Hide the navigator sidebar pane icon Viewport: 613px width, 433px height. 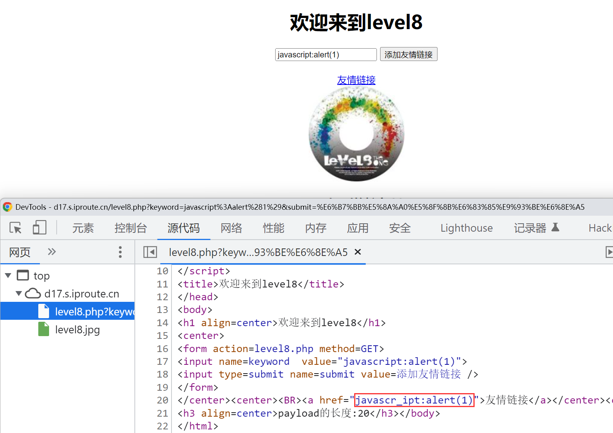[150, 252]
